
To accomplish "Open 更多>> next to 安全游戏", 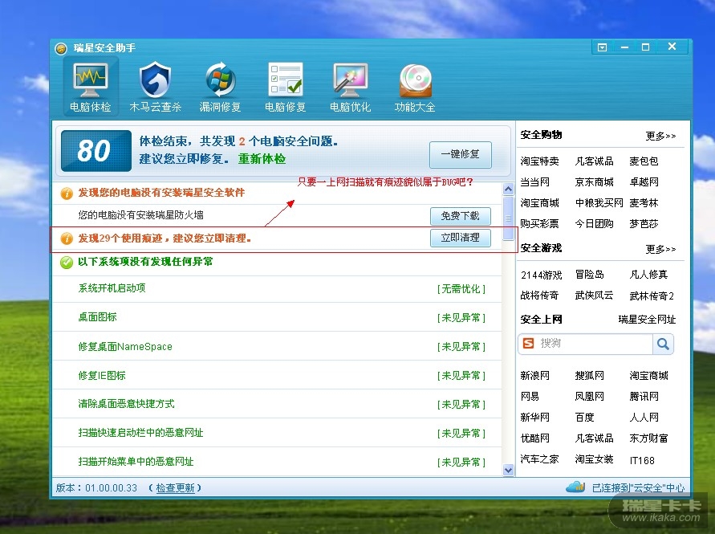I will coord(660,249).
